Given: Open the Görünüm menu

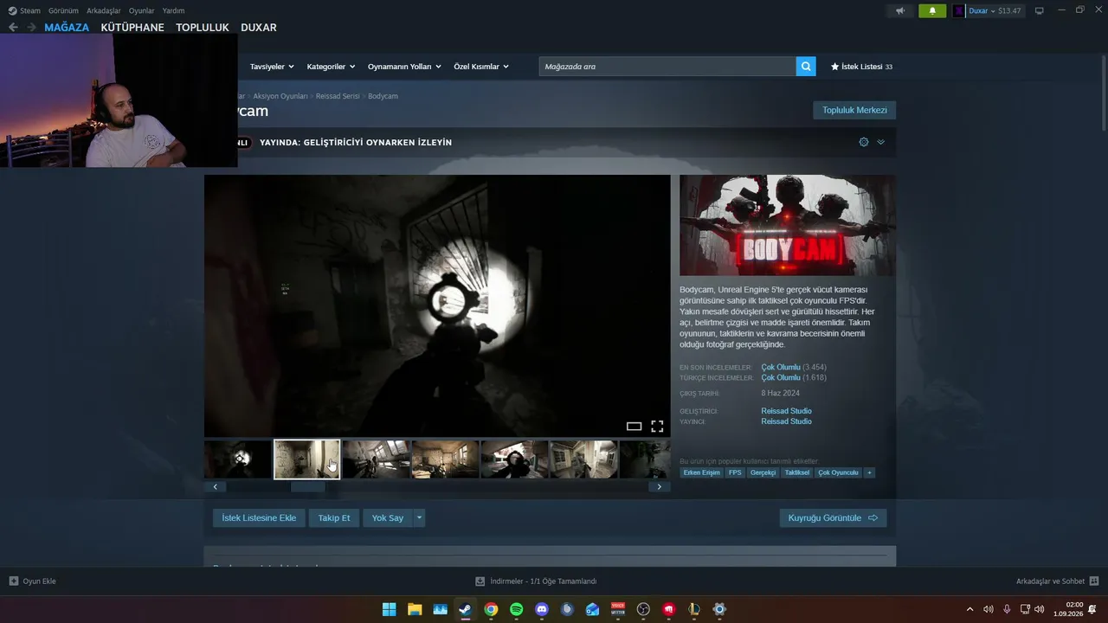Looking at the screenshot, I should tap(63, 10).
